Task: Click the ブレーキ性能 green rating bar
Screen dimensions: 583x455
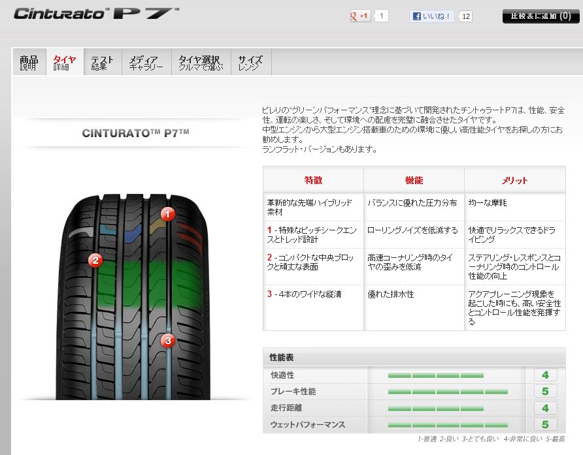Action: (448, 392)
